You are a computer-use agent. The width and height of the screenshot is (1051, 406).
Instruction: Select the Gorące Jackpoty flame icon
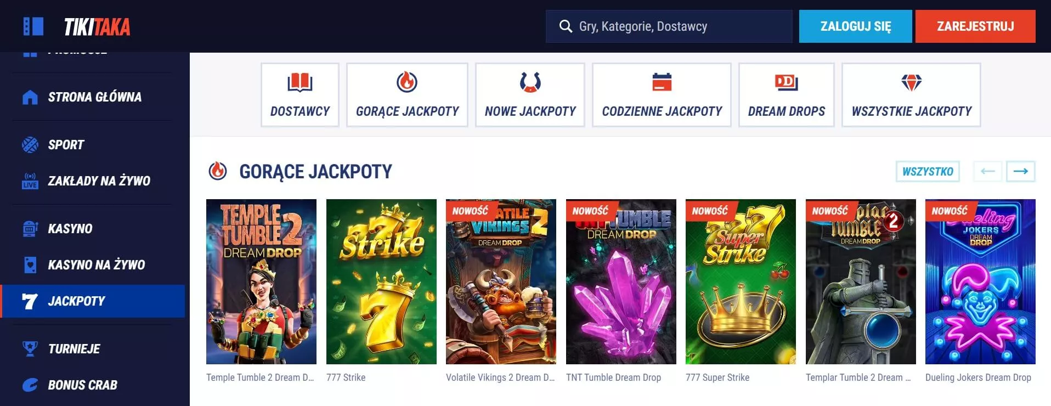pos(407,82)
